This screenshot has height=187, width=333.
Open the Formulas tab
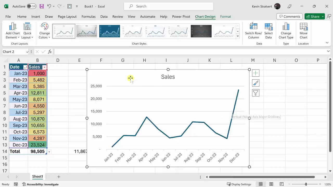coord(88,16)
